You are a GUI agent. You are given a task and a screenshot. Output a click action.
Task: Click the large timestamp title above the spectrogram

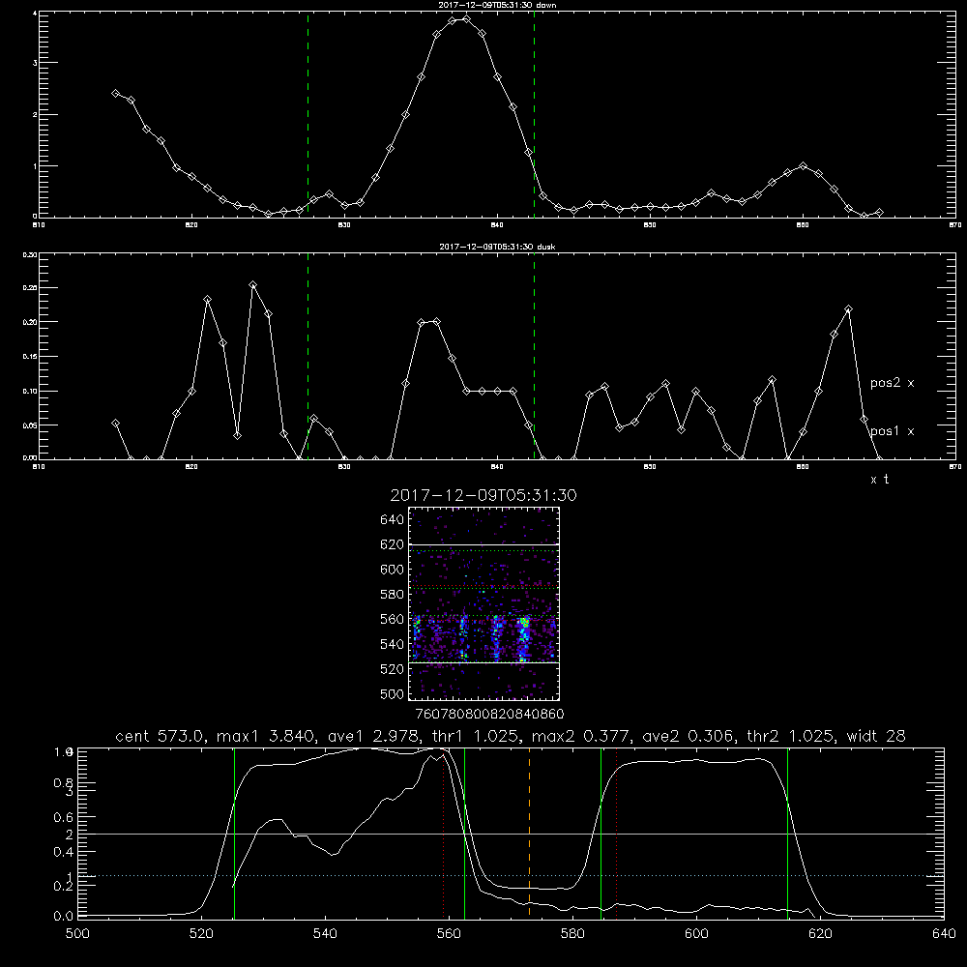[483, 495]
